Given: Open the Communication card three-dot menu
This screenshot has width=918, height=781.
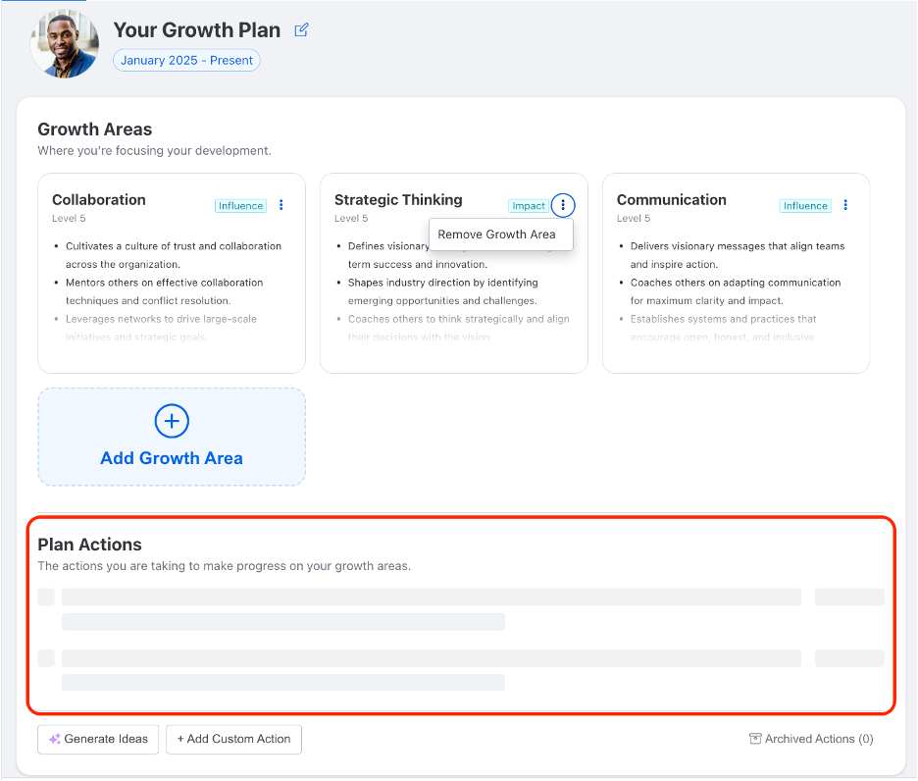Looking at the screenshot, I should click(845, 205).
